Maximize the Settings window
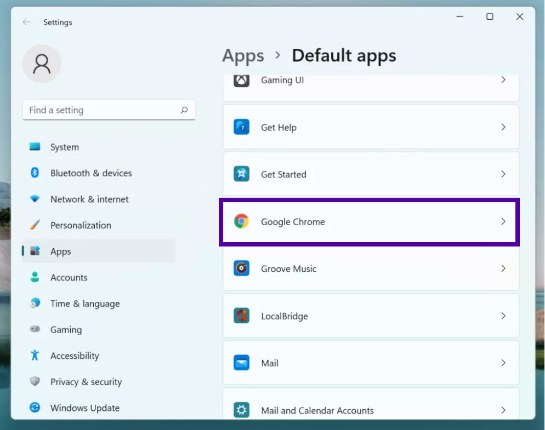The height and width of the screenshot is (430, 545). click(490, 16)
